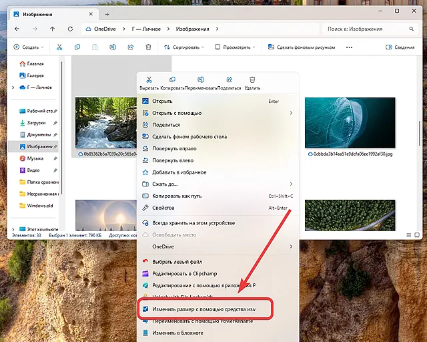This screenshot has width=427, height=342.
Task: Select Поделиться entry below Открыть с помощью
Action: [x=218, y=125]
